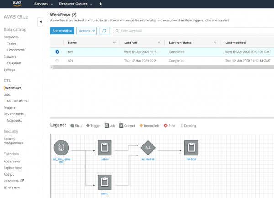
Task: Open Crawlers in the sidebar
Action: (10, 57)
